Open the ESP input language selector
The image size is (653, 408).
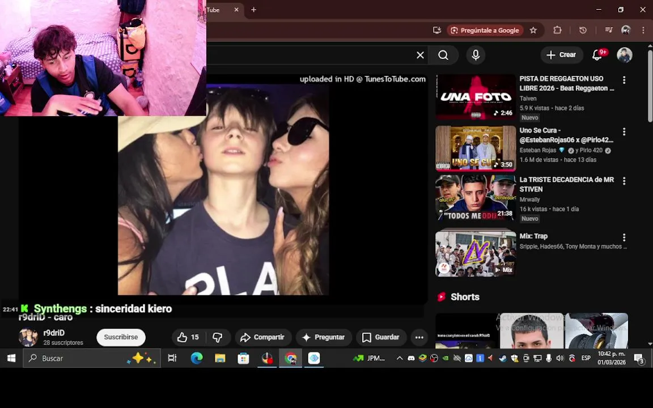point(586,358)
